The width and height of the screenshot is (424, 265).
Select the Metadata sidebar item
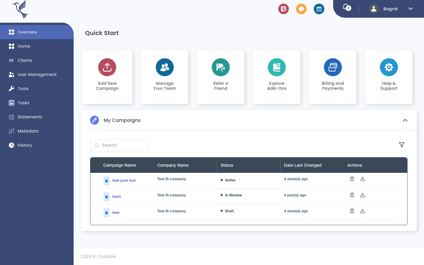click(x=28, y=131)
